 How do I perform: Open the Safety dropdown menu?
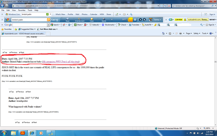coord(197,33)
